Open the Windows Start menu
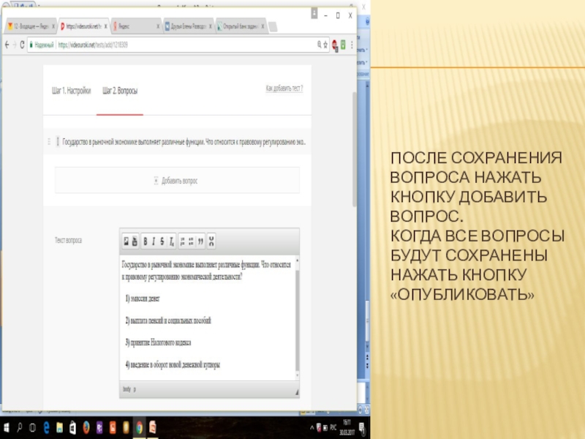 [9, 427]
